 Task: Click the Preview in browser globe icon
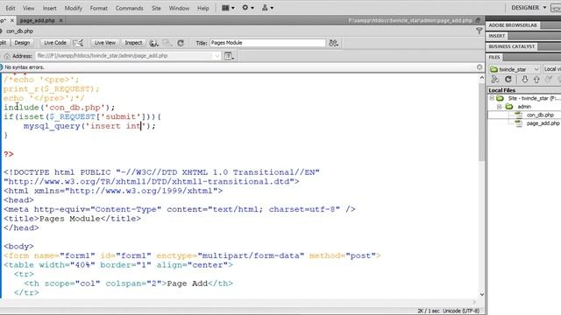click(153, 43)
